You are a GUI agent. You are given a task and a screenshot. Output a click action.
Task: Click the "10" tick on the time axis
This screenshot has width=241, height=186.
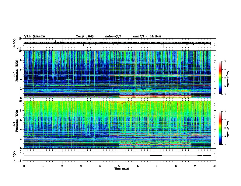(214, 166)
